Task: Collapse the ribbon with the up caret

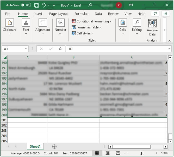Action: click(x=169, y=41)
